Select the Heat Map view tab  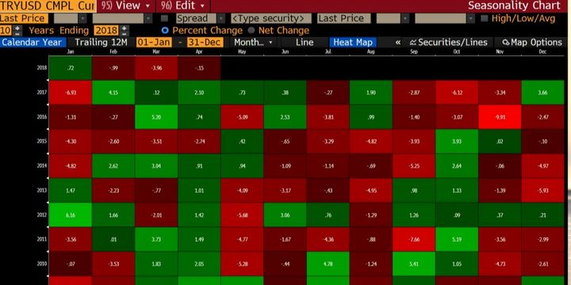353,43
